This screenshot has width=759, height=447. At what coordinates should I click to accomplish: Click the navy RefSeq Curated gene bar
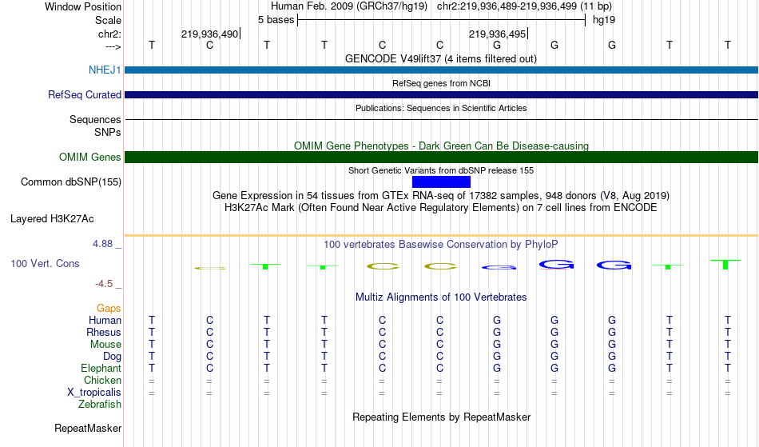coord(442,94)
